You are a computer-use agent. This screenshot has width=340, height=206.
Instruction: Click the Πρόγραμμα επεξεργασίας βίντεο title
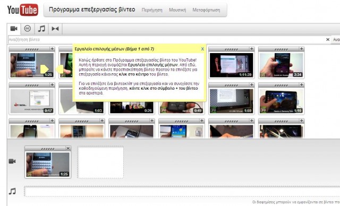(92, 10)
